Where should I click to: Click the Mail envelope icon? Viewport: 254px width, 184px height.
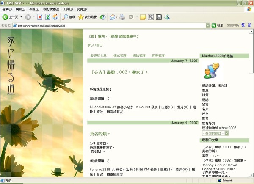(113, 17)
